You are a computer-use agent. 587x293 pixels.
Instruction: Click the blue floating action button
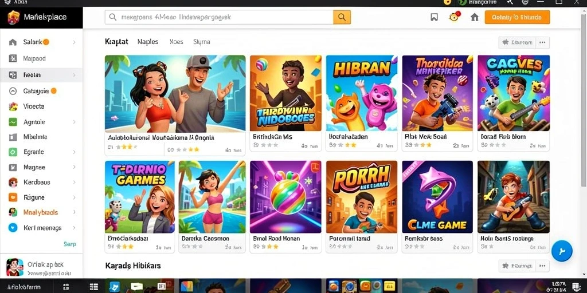point(562,251)
